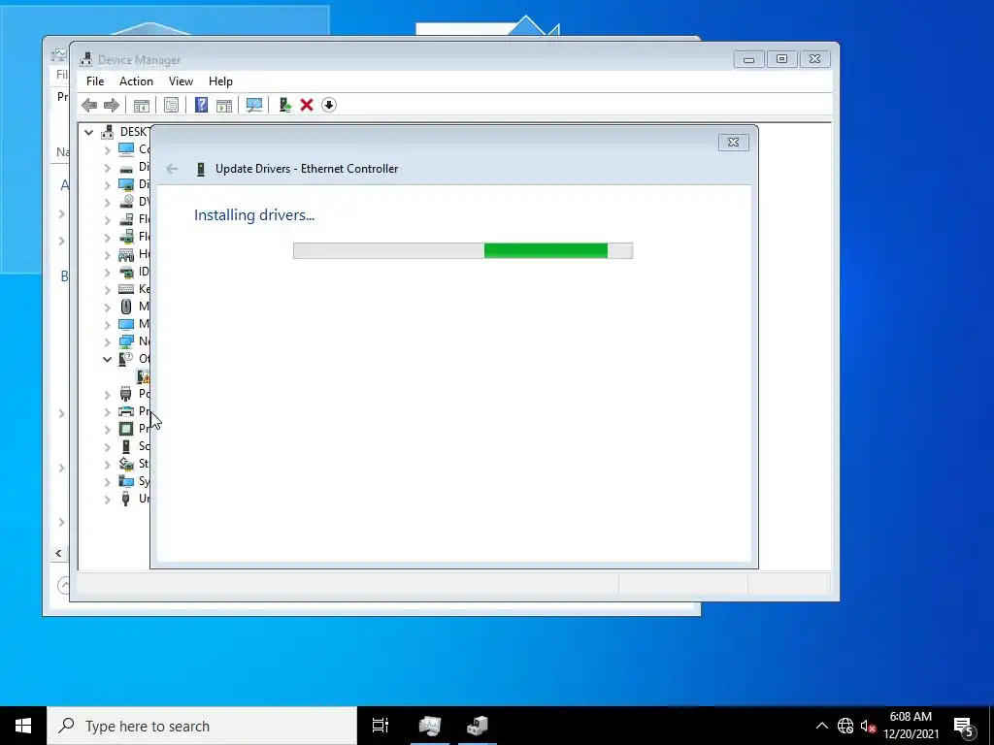Click the Disable device down-arrow icon
The image size is (994, 745).
(328, 105)
